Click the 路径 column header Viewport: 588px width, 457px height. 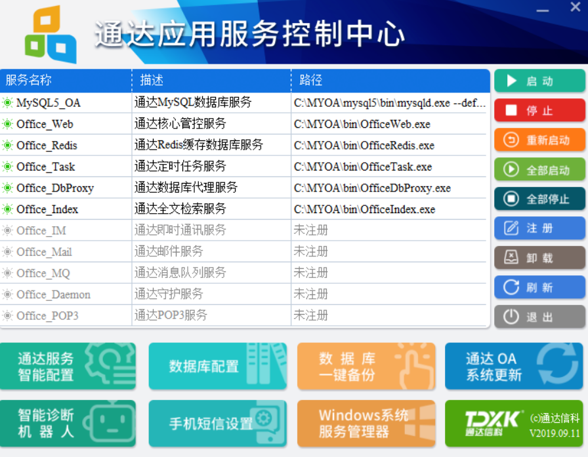[x=390, y=80]
